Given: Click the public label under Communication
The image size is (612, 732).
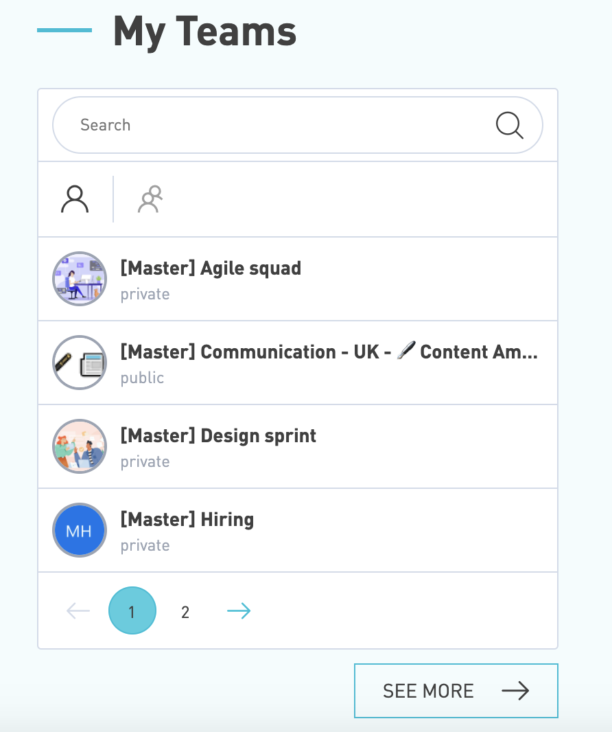Looking at the screenshot, I should 142,378.
